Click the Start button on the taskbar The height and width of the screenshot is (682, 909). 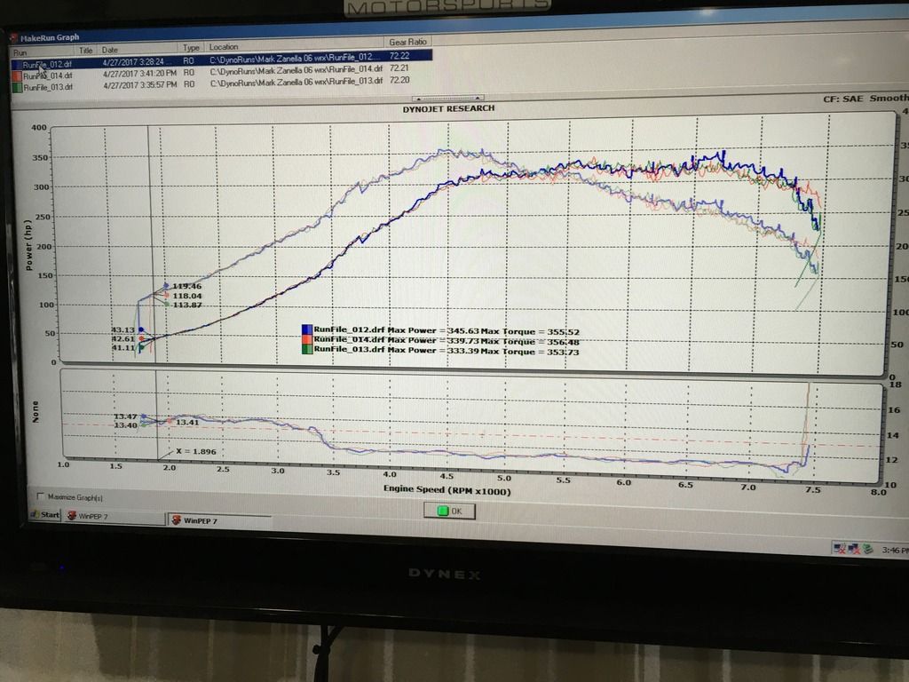44,514
